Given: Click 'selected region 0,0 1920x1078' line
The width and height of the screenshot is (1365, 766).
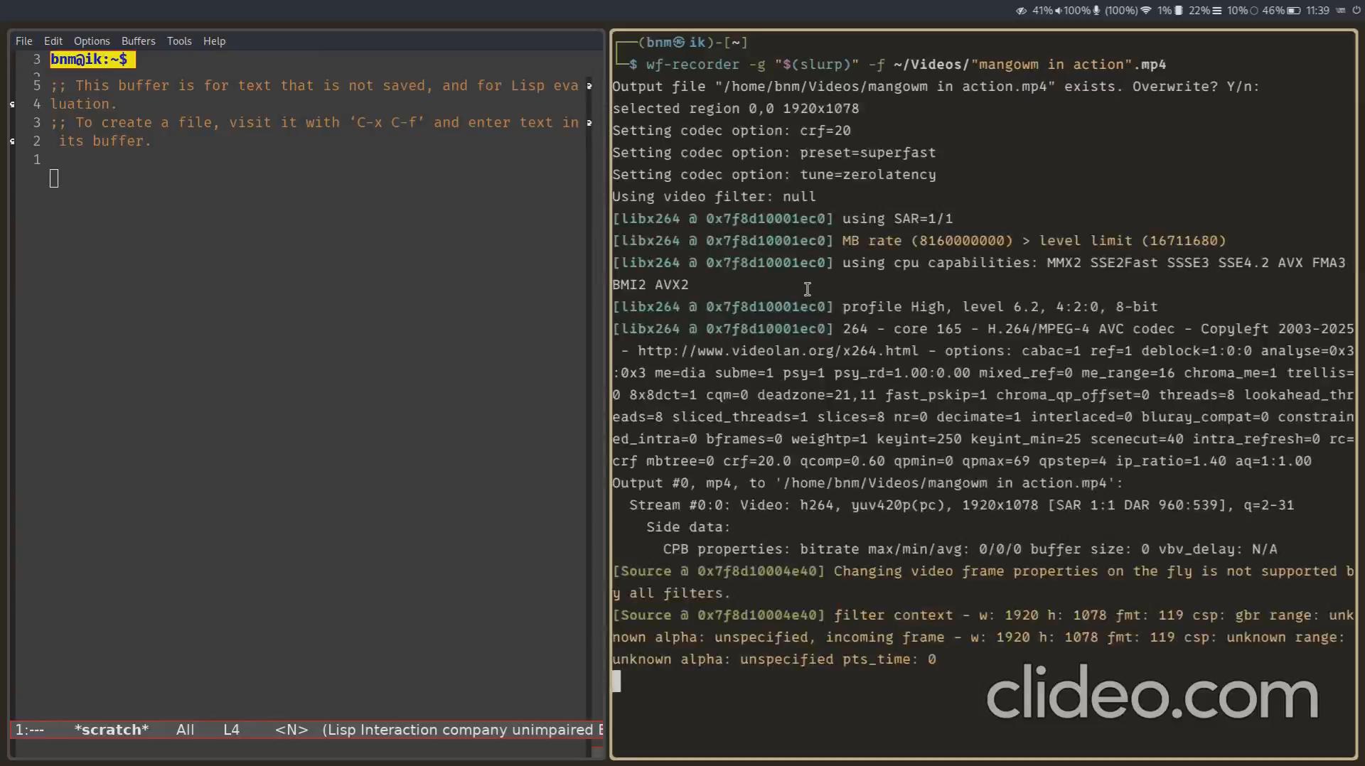Looking at the screenshot, I should tap(735, 108).
